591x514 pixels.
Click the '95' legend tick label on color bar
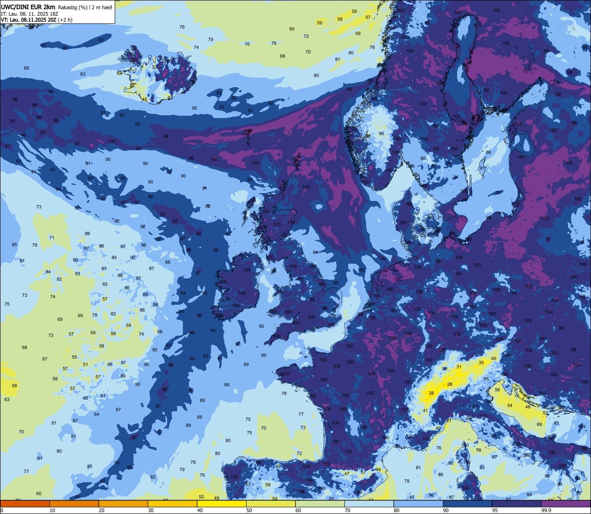[495, 510]
